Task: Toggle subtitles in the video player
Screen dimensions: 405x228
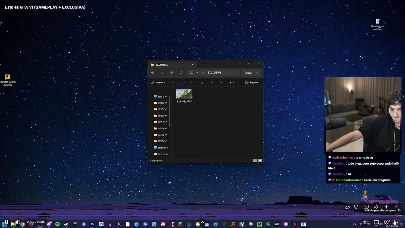Action: click(376, 222)
